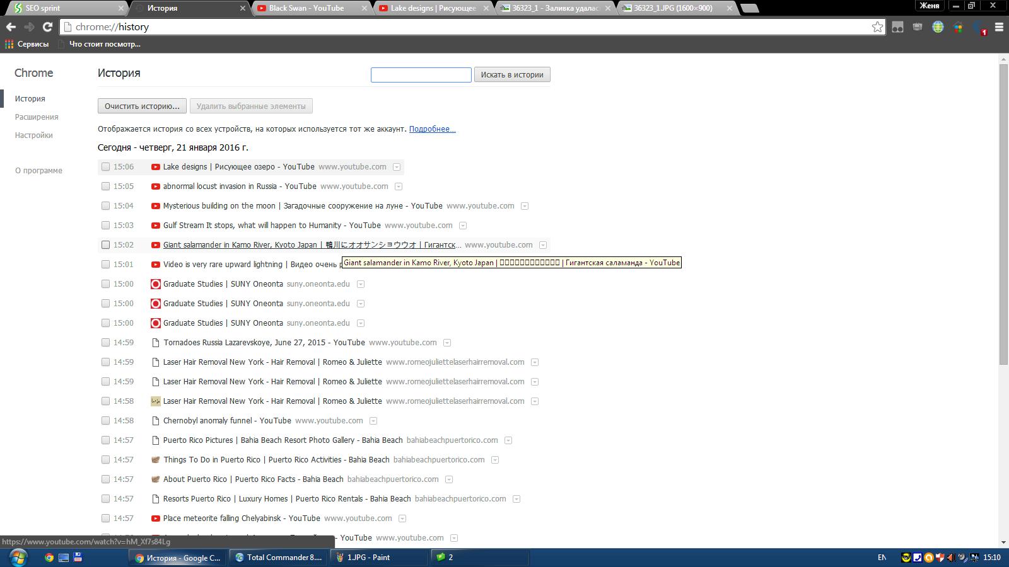
Task: Open dropdown for abnormal locust invasion entry
Action: tap(399, 186)
